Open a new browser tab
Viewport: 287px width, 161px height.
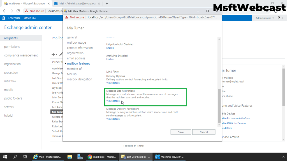107,3
